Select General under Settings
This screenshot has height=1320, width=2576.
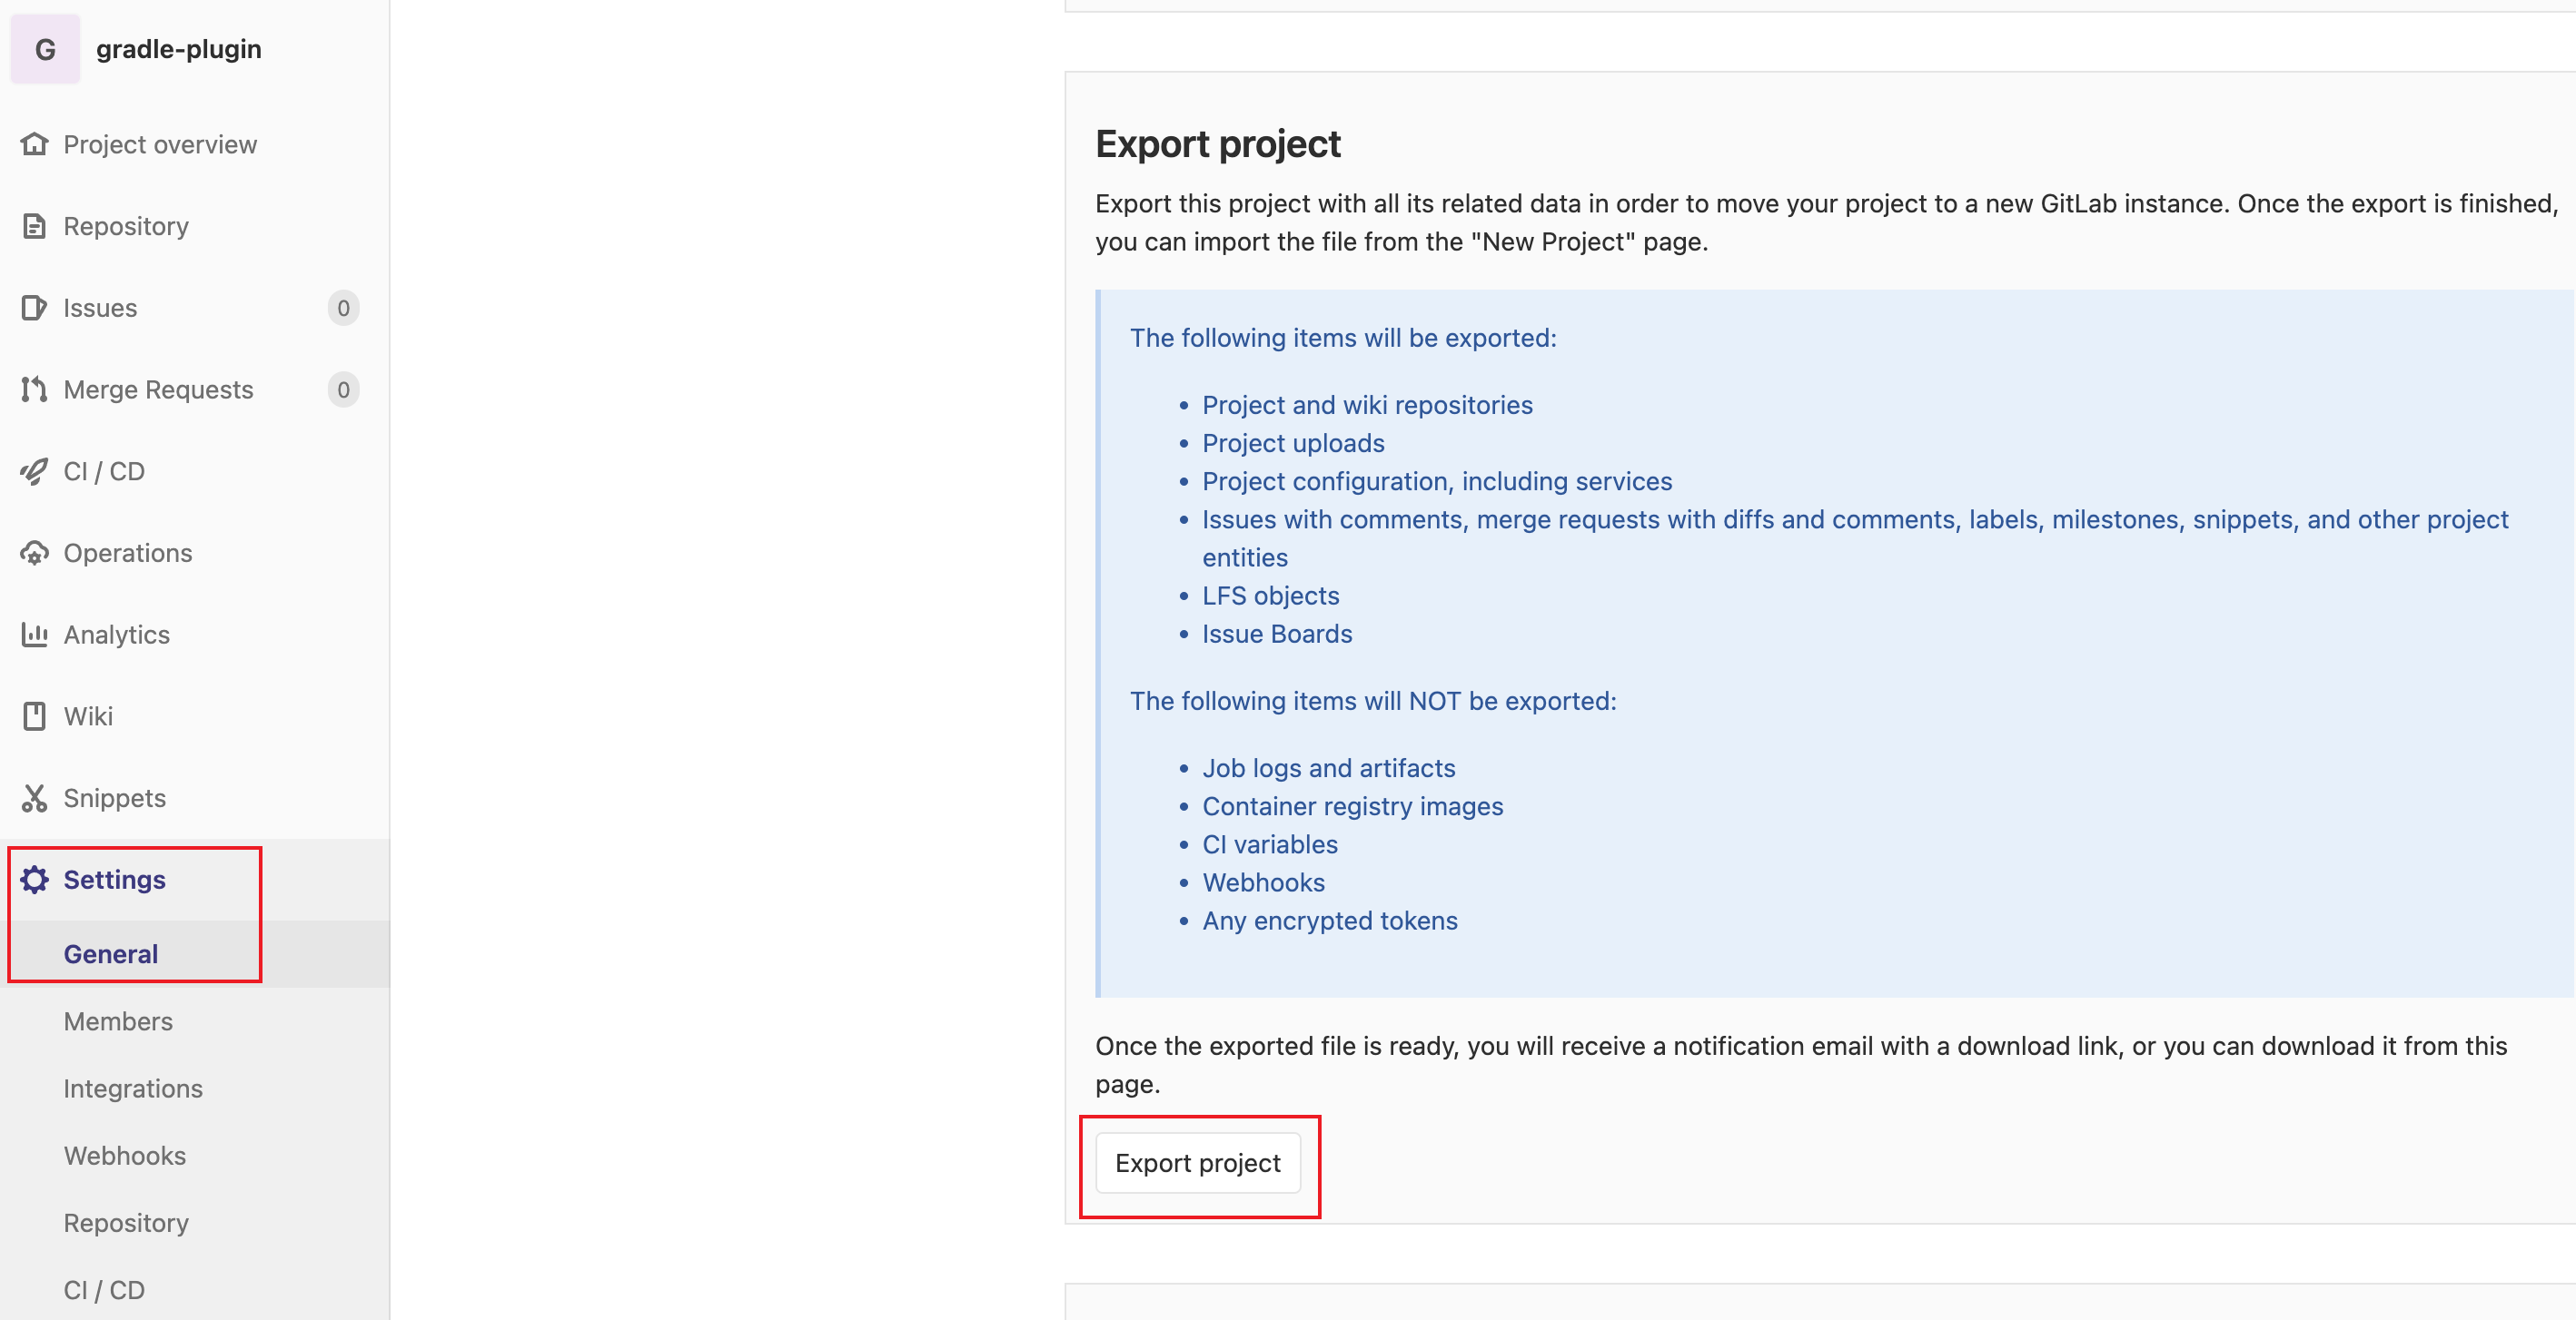tap(111, 954)
